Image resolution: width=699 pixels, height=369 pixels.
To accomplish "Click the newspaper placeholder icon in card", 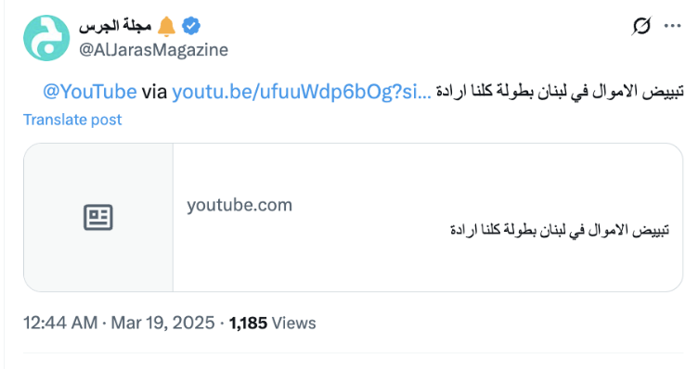I will pos(98,217).
